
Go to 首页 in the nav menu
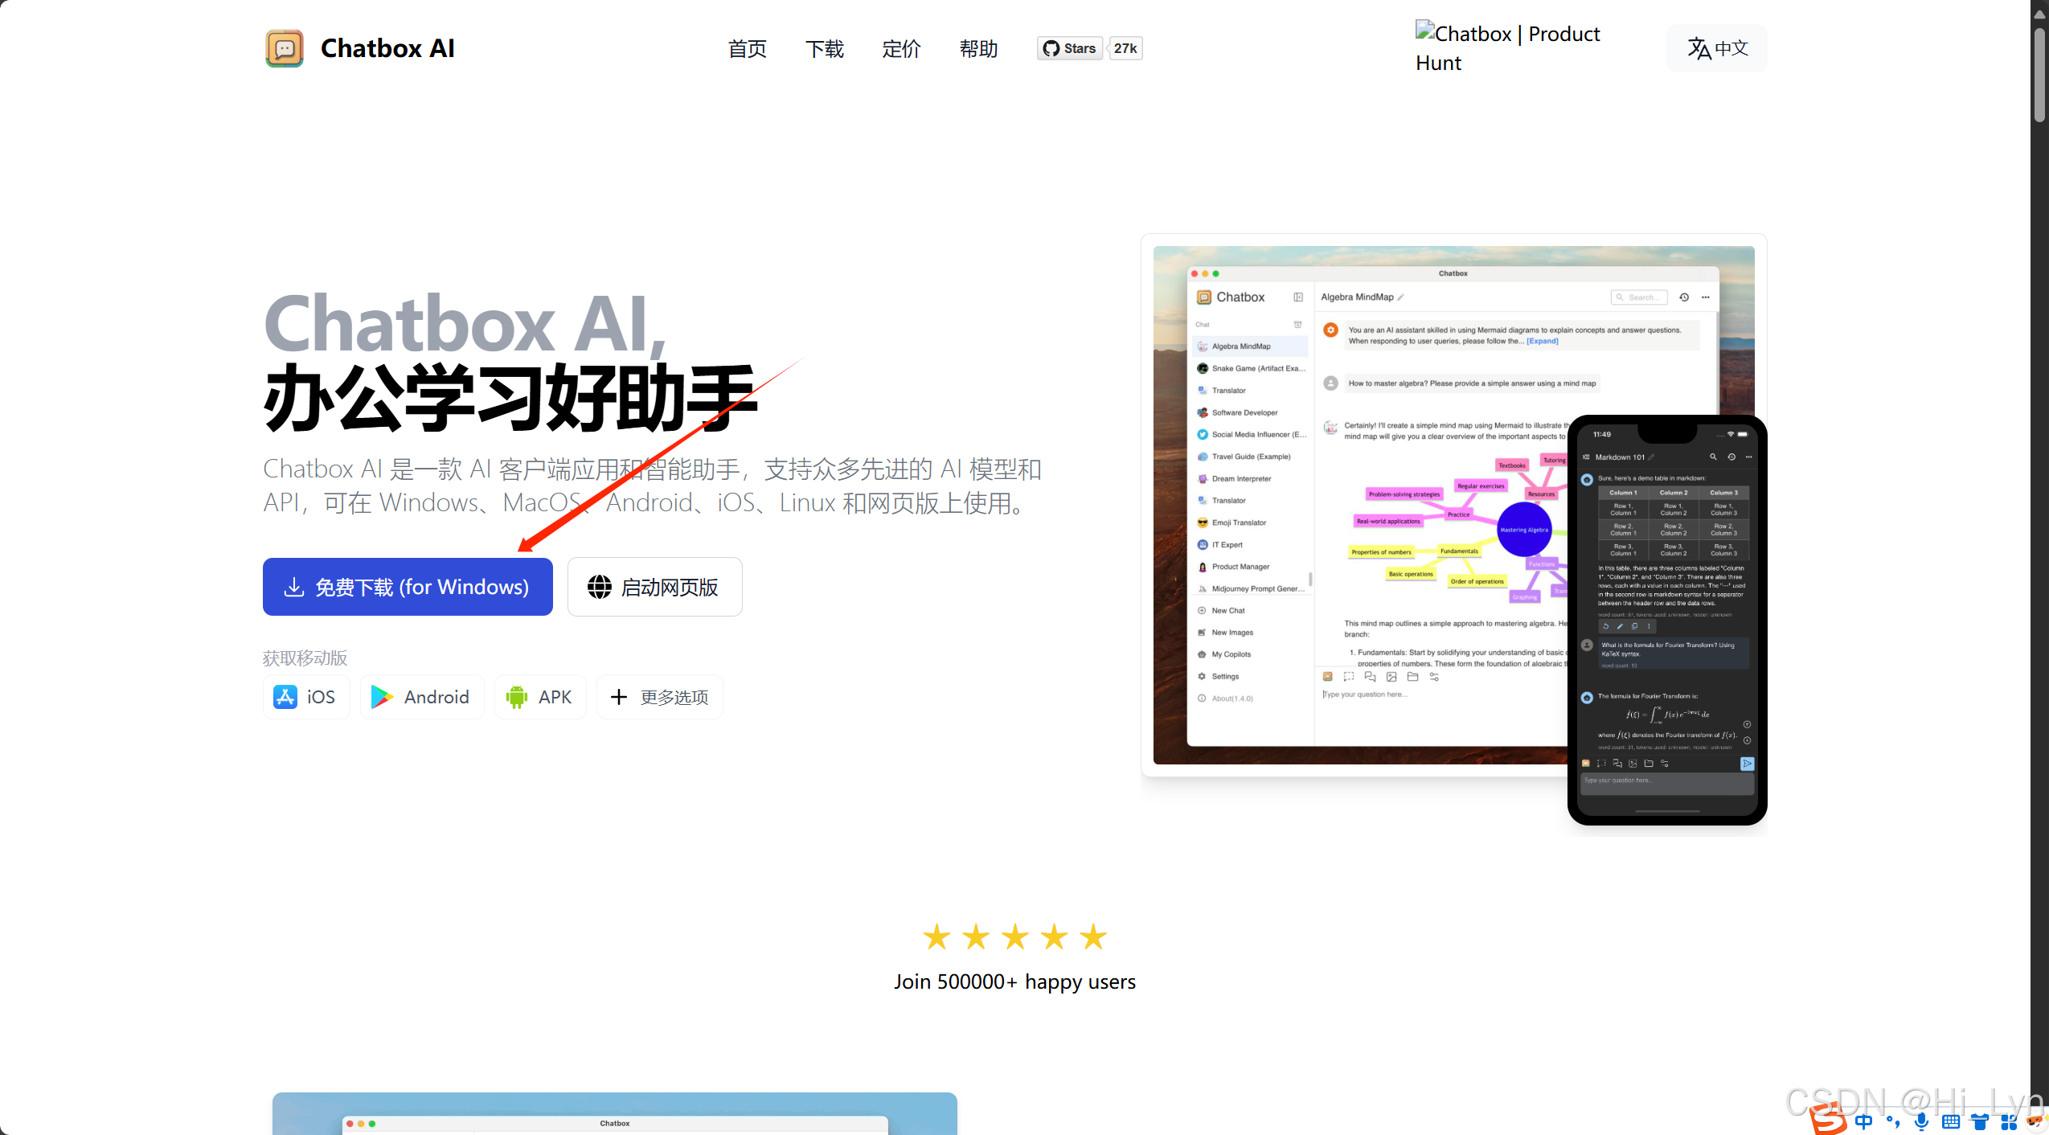[747, 49]
